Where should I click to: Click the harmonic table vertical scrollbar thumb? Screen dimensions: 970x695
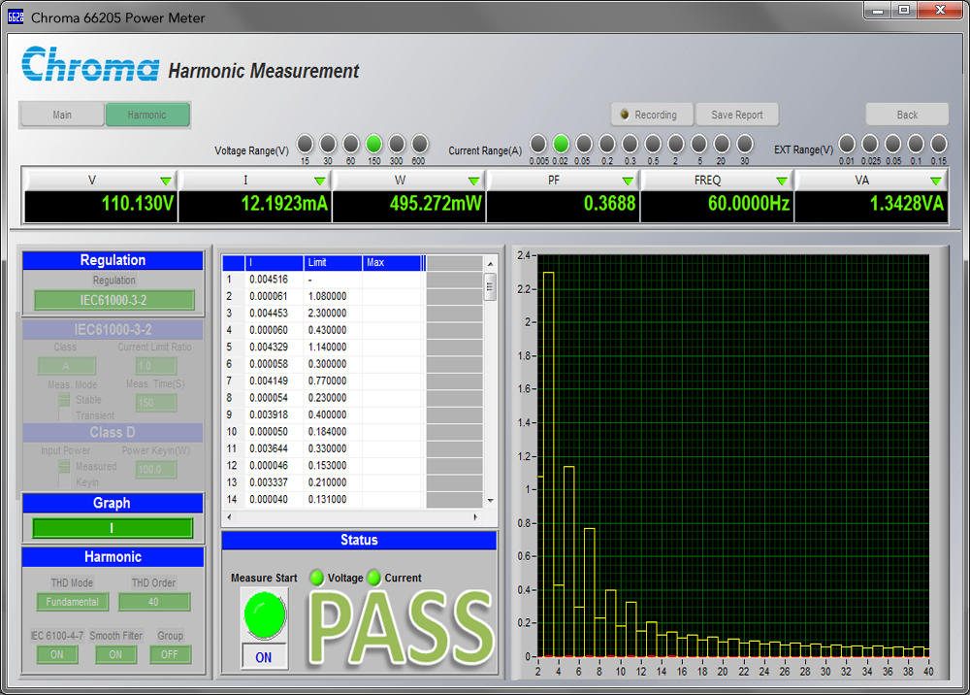click(x=490, y=286)
